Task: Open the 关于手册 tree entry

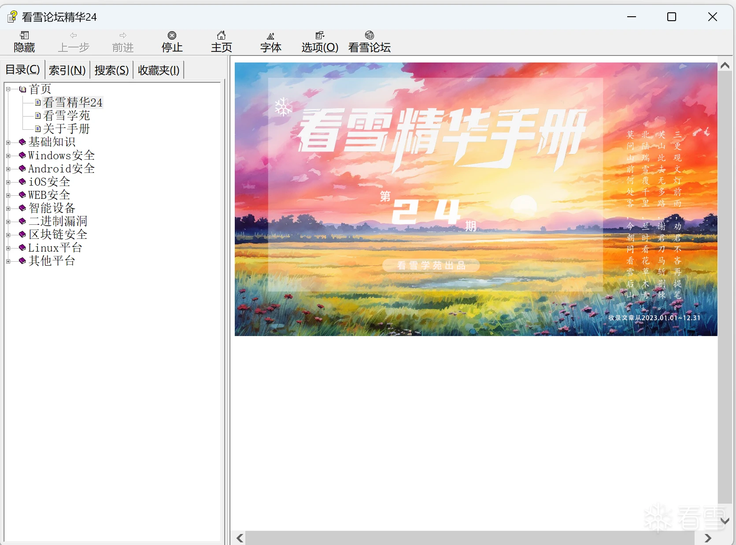Action: point(67,129)
